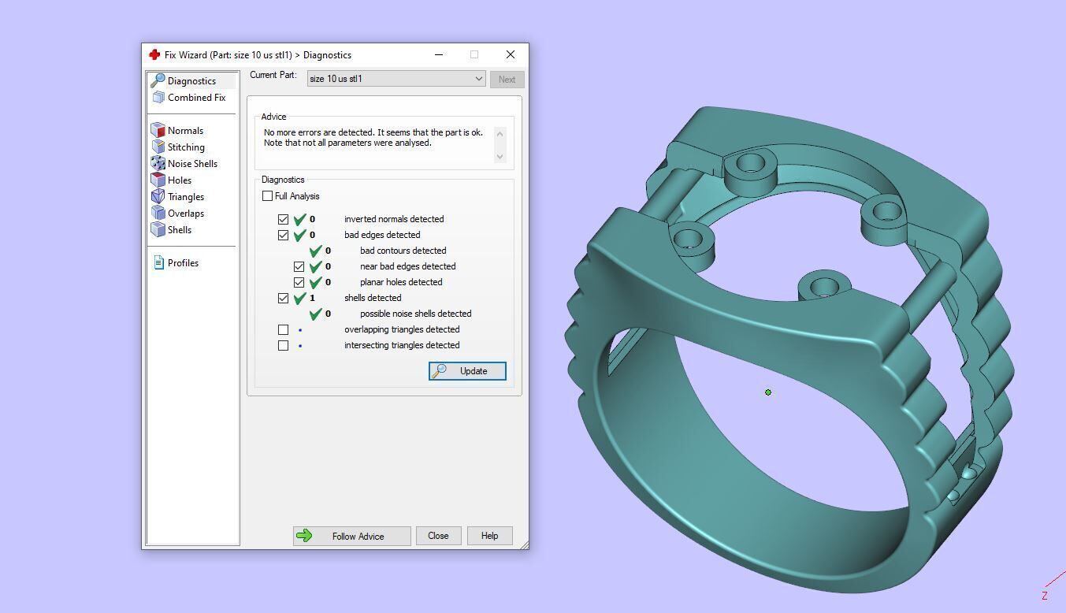
Task: Open the Current Part dropdown
Action: [396, 79]
